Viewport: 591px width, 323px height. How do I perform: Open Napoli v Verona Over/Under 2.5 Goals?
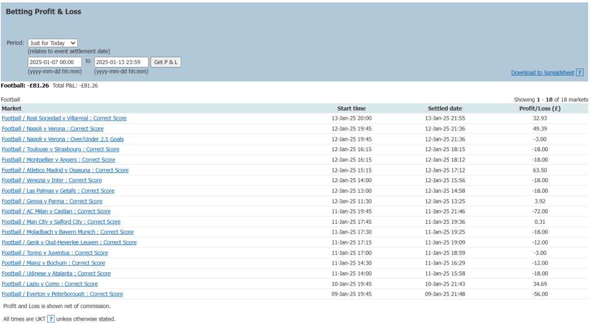(x=62, y=139)
